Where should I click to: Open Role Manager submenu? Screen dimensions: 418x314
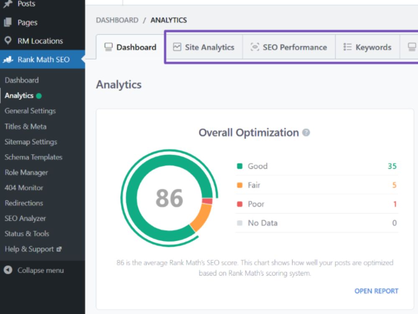click(x=26, y=172)
